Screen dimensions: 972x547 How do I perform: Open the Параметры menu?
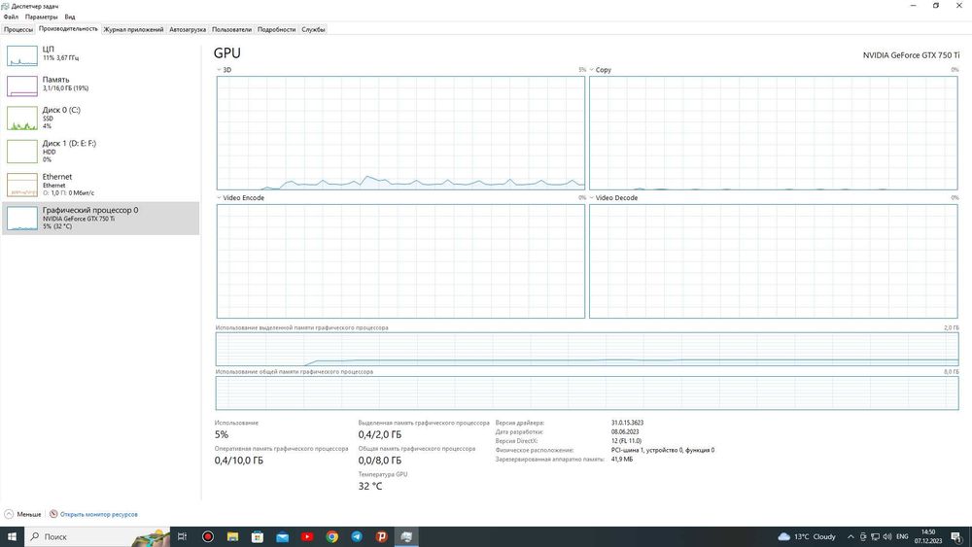pos(42,17)
